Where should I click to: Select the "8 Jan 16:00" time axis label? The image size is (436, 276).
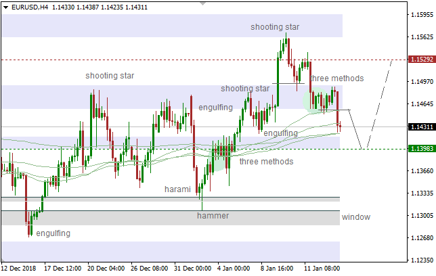pyautogui.click(x=278, y=268)
